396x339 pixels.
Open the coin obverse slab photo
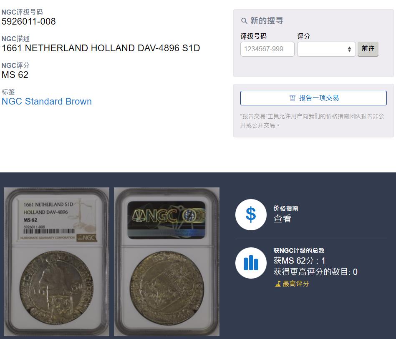click(x=57, y=262)
